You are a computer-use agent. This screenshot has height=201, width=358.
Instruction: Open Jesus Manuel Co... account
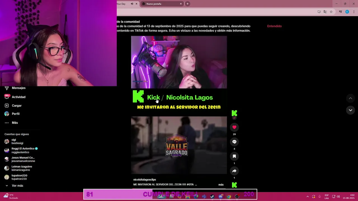(20, 159)
